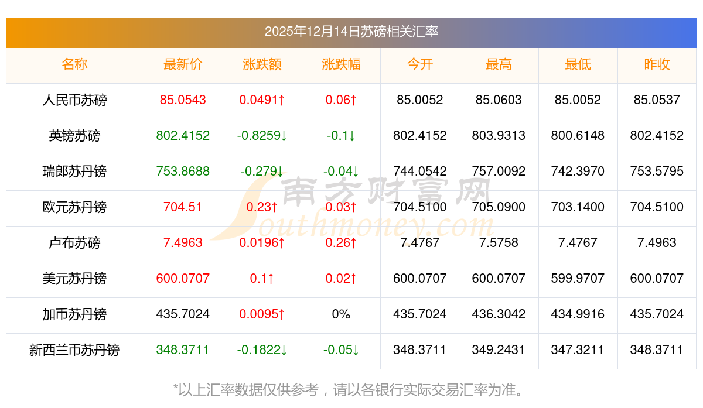This screenshot has height=408, width=703.
Task: Click the low value 599.9707
Action: (578, 279)
